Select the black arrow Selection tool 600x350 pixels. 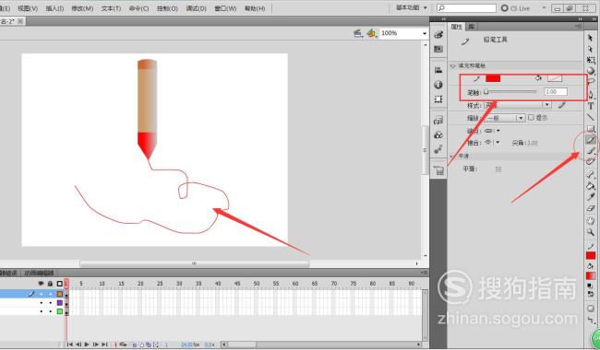[591, 38]
